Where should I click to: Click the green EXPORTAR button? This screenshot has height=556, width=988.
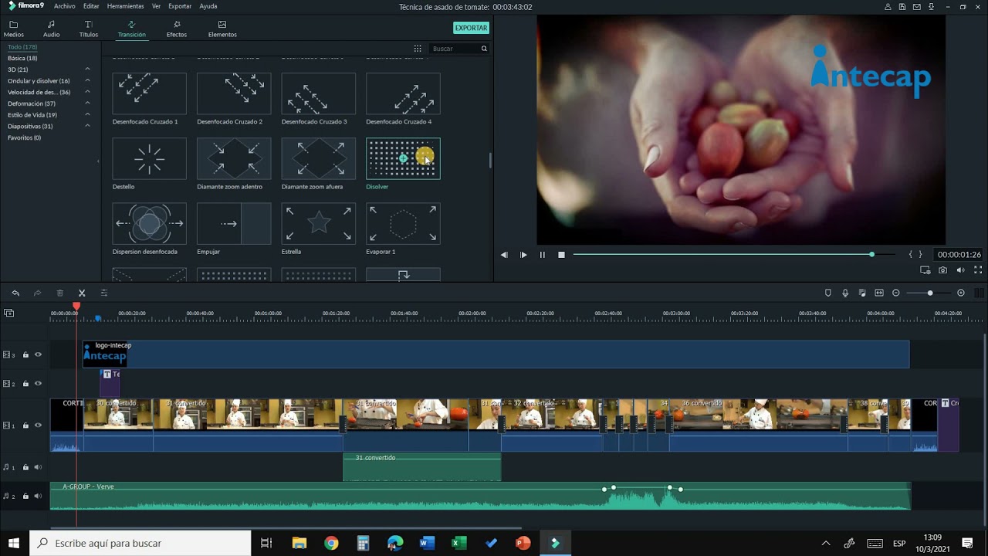[x=471, y=28]
